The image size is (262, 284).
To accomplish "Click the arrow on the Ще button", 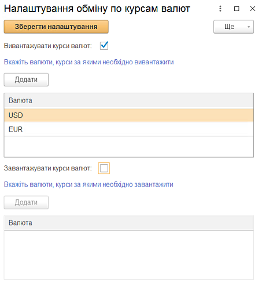I will [x=249, y=27].
